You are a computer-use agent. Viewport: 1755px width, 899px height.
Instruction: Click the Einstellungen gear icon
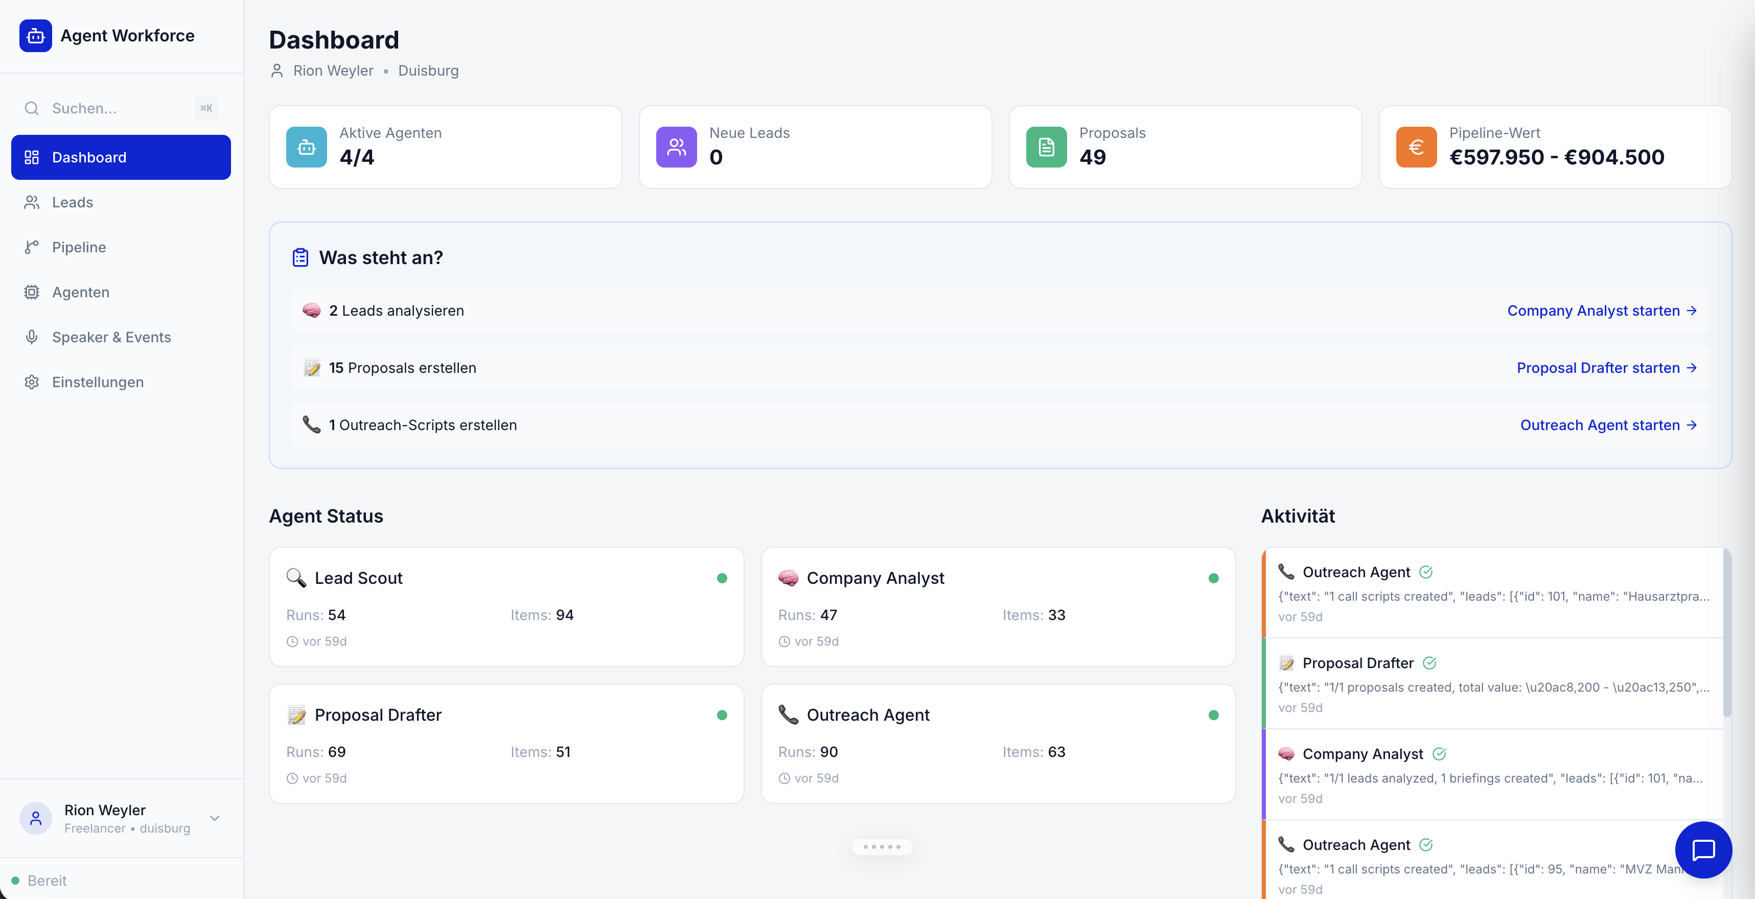click(31, 382)
